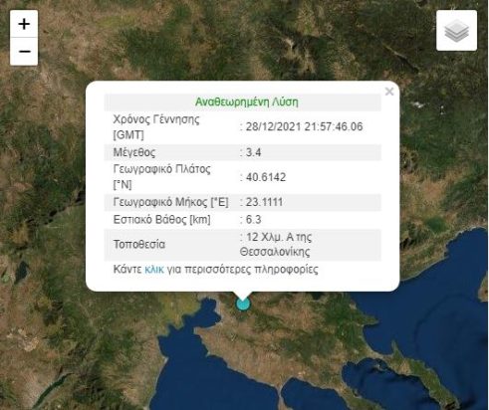Click the 'Εστιακό Βάθος [km]' label
The image size is (489, 410).
click(x=161, y=220)
